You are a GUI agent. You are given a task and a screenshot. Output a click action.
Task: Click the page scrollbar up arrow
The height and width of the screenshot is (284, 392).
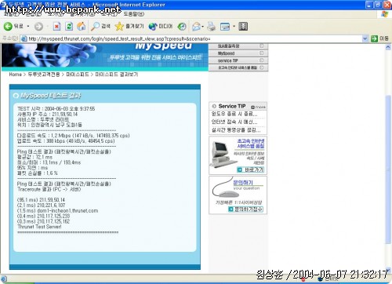tap(388, 47)
